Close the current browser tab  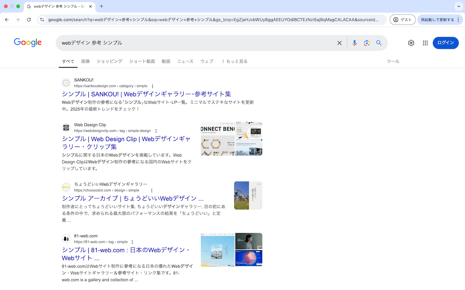(x=90, y=7)
